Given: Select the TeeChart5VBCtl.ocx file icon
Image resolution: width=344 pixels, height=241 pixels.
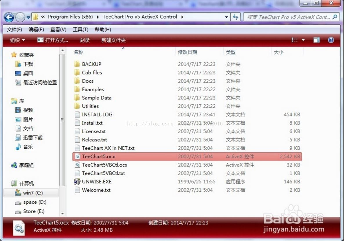Looking at the screenshot, I should [x=77, y=165].
